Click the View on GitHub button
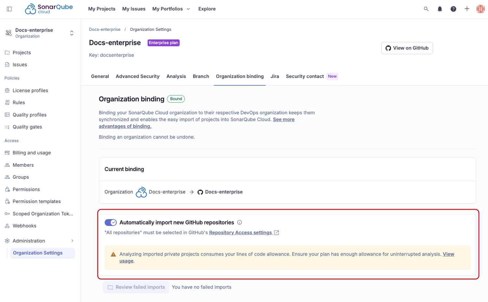488x302 pixels. coord(407,48)
